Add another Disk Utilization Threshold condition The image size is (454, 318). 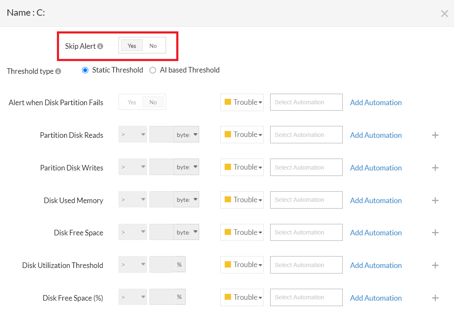pos(435,265)
